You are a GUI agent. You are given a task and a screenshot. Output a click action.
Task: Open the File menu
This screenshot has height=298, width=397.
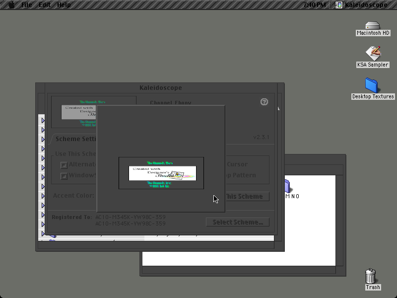pos(27,4)
